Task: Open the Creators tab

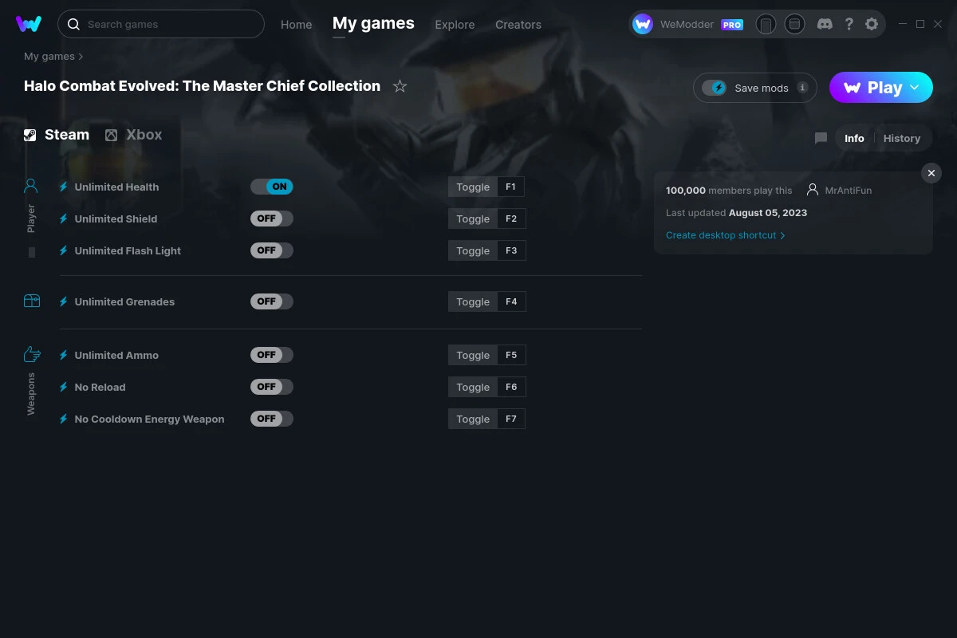Action: click(x=518, y=25)
